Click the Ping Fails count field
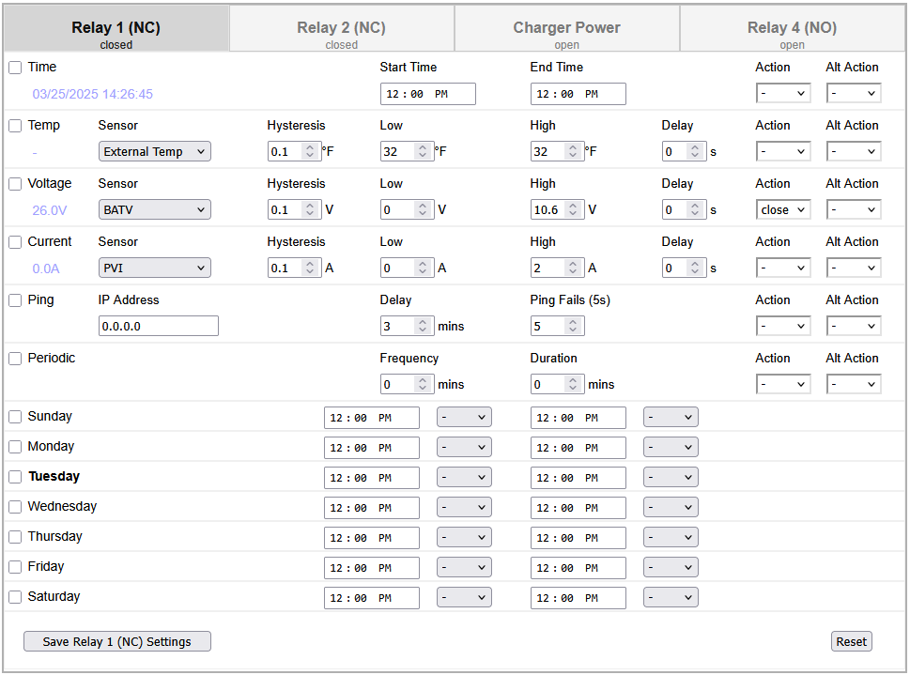The image size is (910, 675). click(557, 326)
